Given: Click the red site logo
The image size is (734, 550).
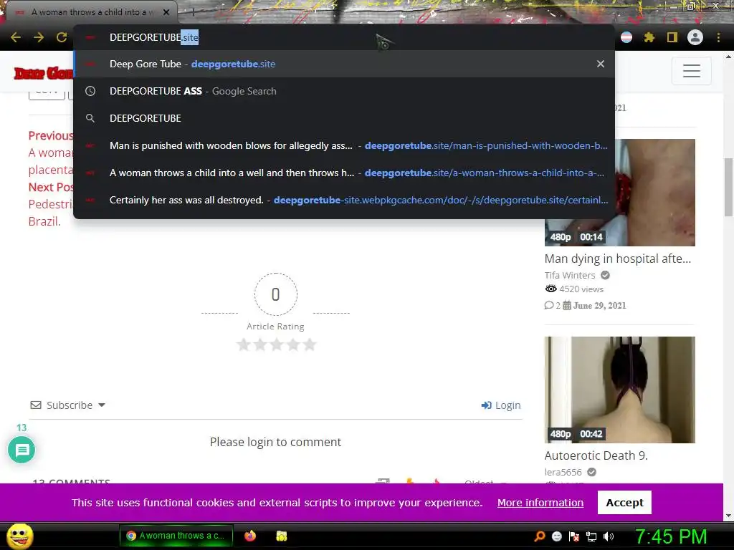Looking at the screenshot, I should click(x=44, y=74).
